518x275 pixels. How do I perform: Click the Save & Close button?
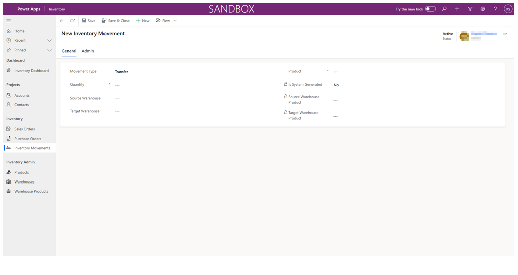116,21
